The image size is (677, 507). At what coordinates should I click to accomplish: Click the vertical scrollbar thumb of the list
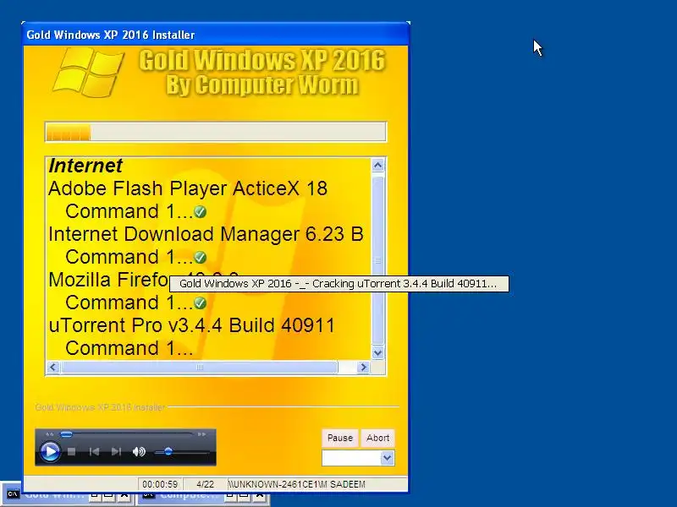click(x=377, y=259)
